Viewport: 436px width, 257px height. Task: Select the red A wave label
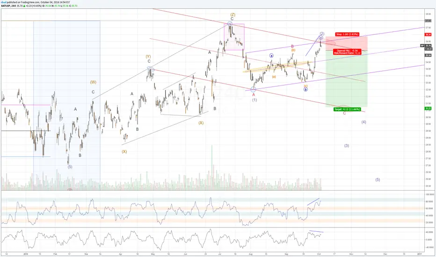click(x=254, y=95)
